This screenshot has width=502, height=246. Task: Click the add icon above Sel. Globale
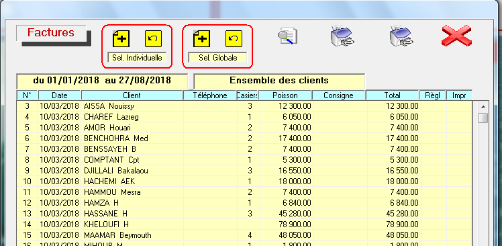tap(201, 38)
